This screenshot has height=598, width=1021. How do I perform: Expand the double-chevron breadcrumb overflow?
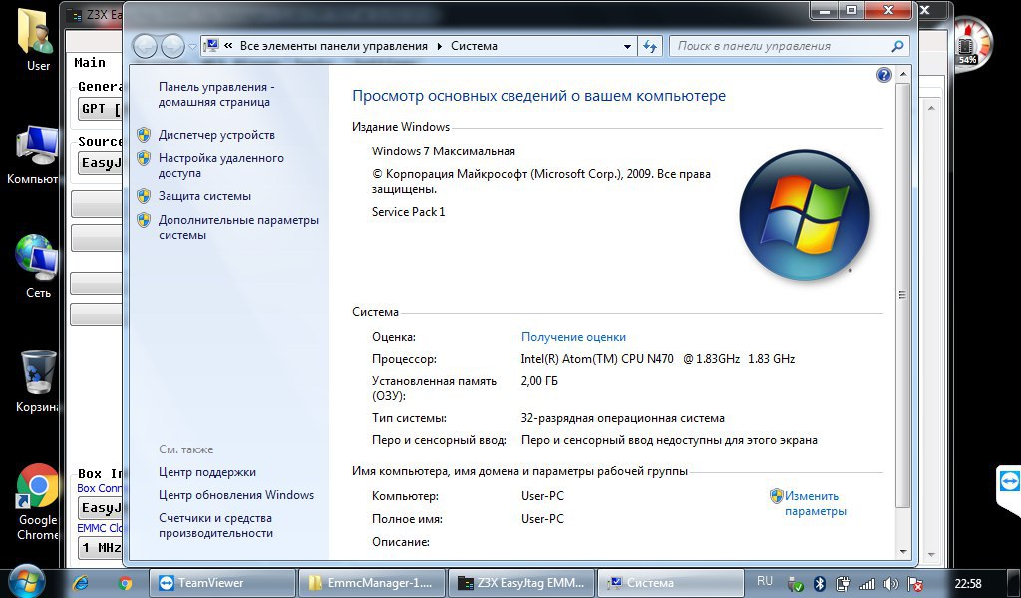coord(228,46)
